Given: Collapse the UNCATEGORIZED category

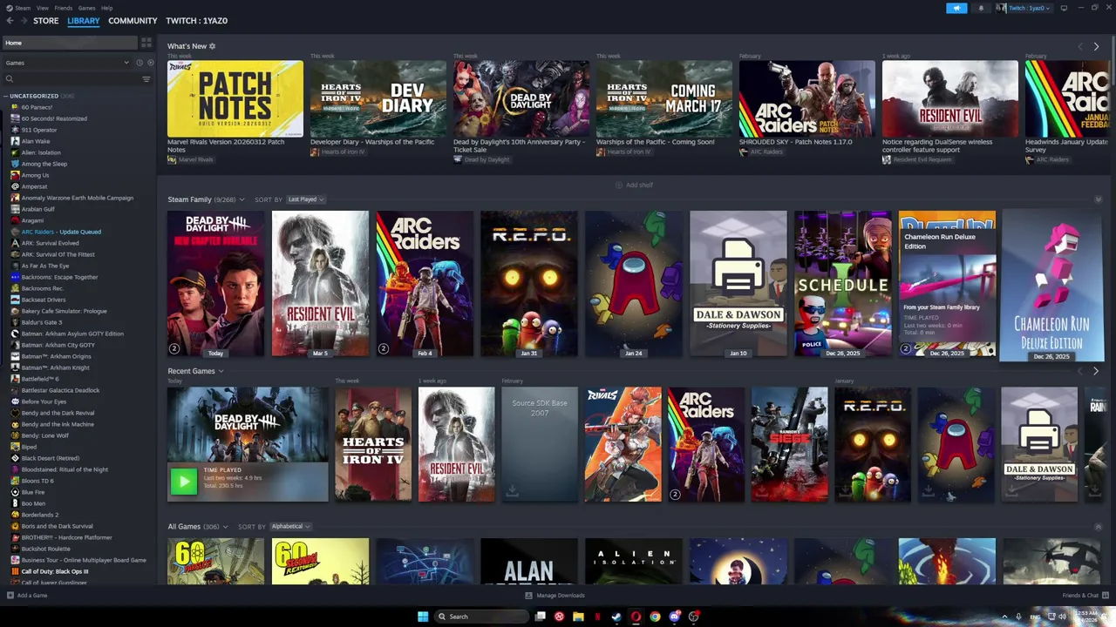Looking at the screenshot, I should [5, 96].
